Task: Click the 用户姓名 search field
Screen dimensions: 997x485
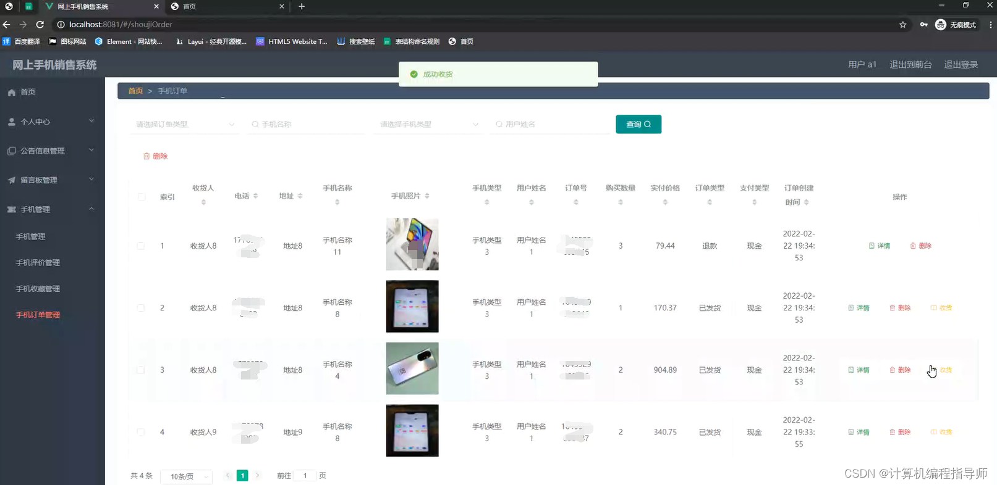Action: click(x=550, y=124)
